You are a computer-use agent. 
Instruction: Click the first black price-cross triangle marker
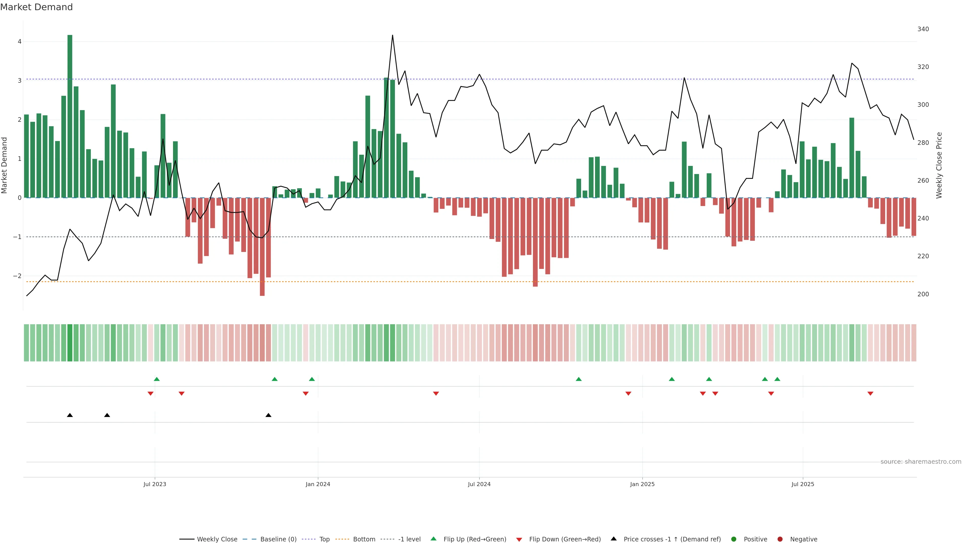click(70, 415)
